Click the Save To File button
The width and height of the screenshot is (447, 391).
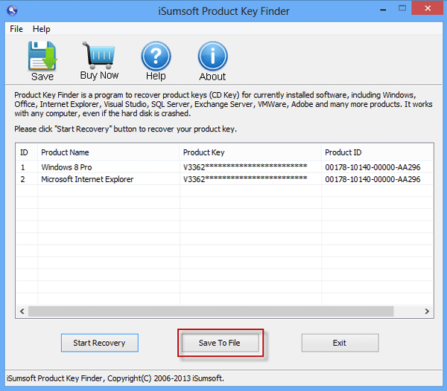pyautogui.click(x=220, y=343)
